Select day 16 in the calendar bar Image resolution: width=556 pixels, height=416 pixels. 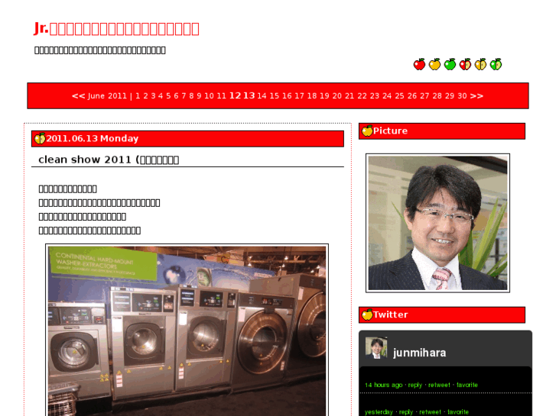(x=287, y=96)
